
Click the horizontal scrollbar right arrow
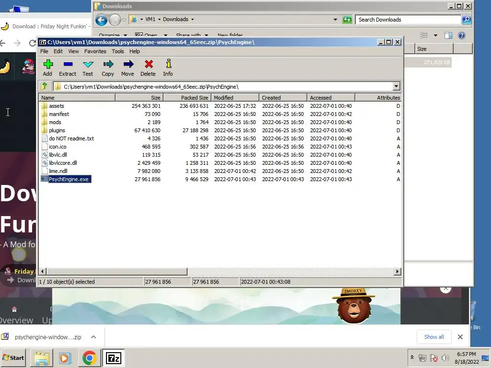397,271
